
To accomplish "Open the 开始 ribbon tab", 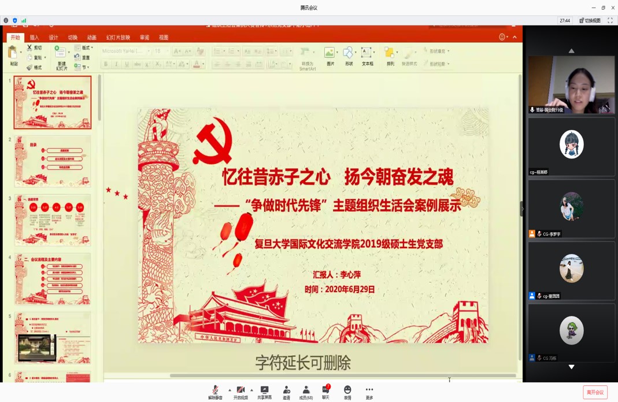I will pyautogui.click(x=16, y=38).
